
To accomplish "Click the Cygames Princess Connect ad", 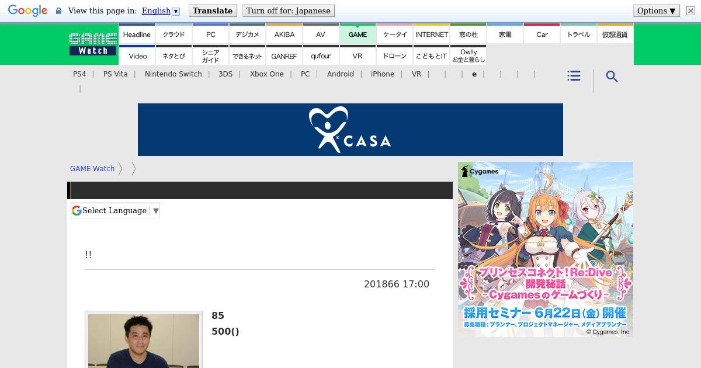I will click(x=546, y=249).
